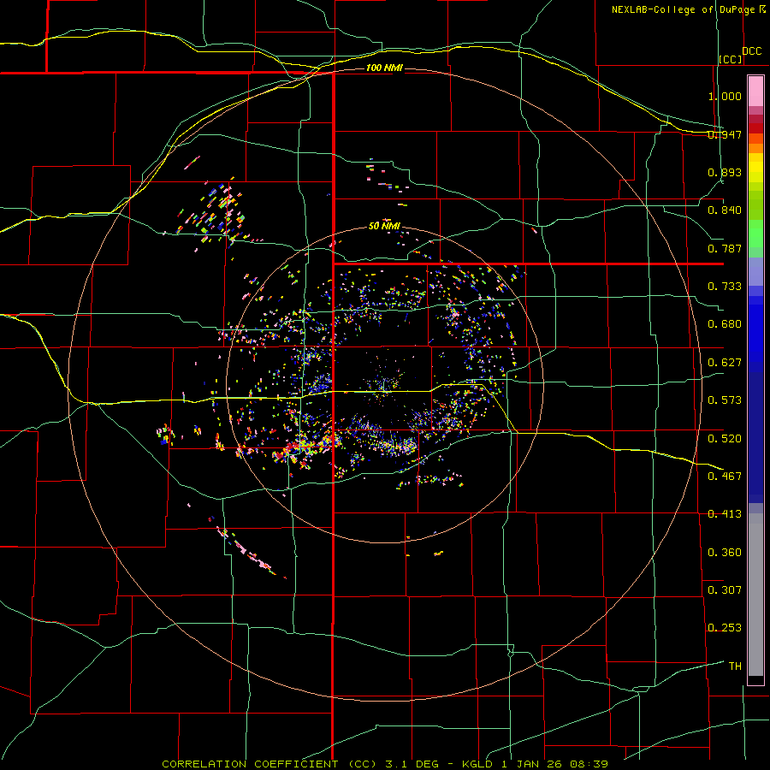
Task: Click the 0.307 legend value
Action: [725, 589]
